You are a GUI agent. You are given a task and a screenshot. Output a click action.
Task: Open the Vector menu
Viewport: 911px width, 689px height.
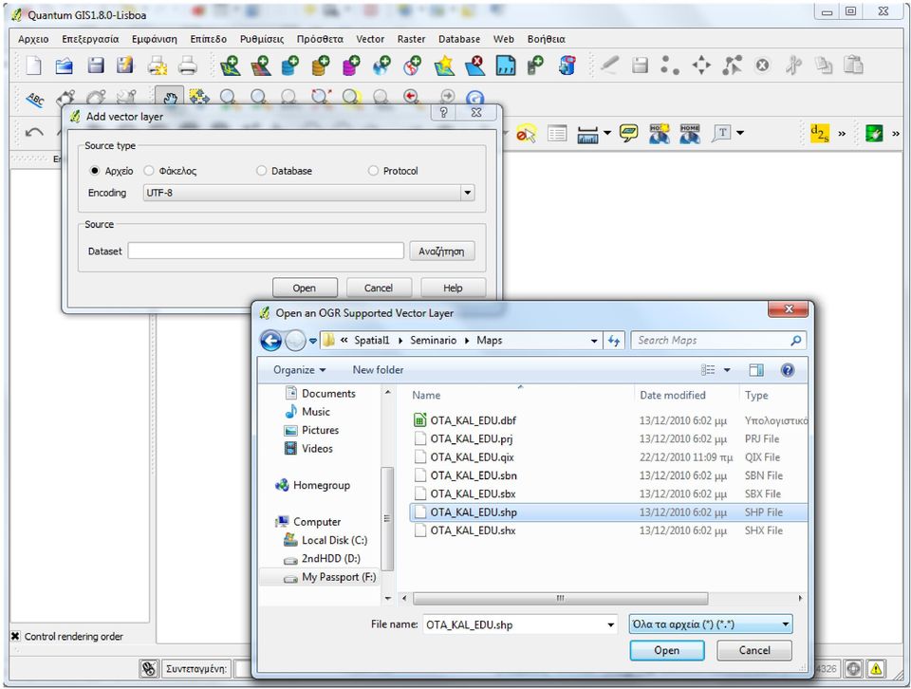click(370, 39)
